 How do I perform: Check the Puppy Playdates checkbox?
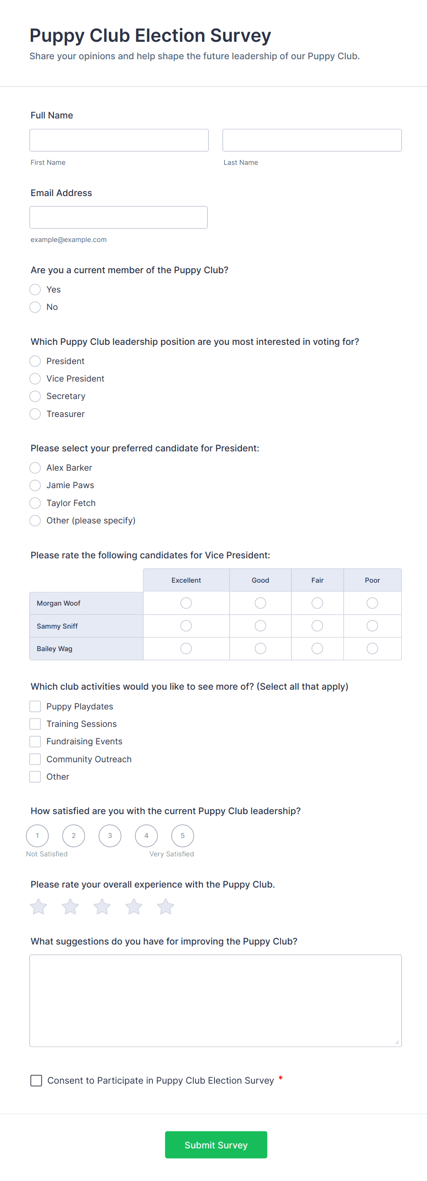(x=35, y=706)
